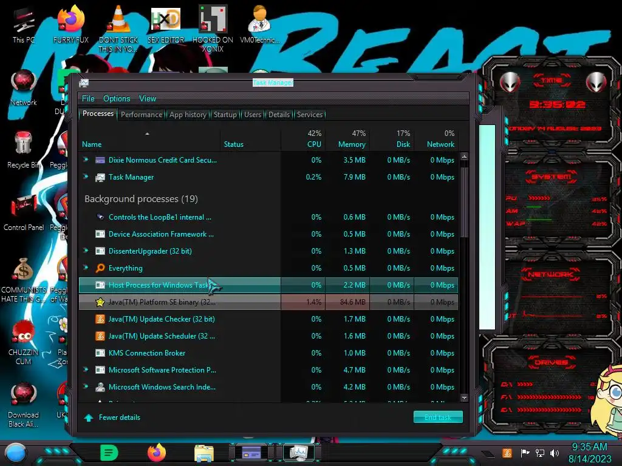
Task: Sort processes by the Name column
Action: click(x=149, y=139)
